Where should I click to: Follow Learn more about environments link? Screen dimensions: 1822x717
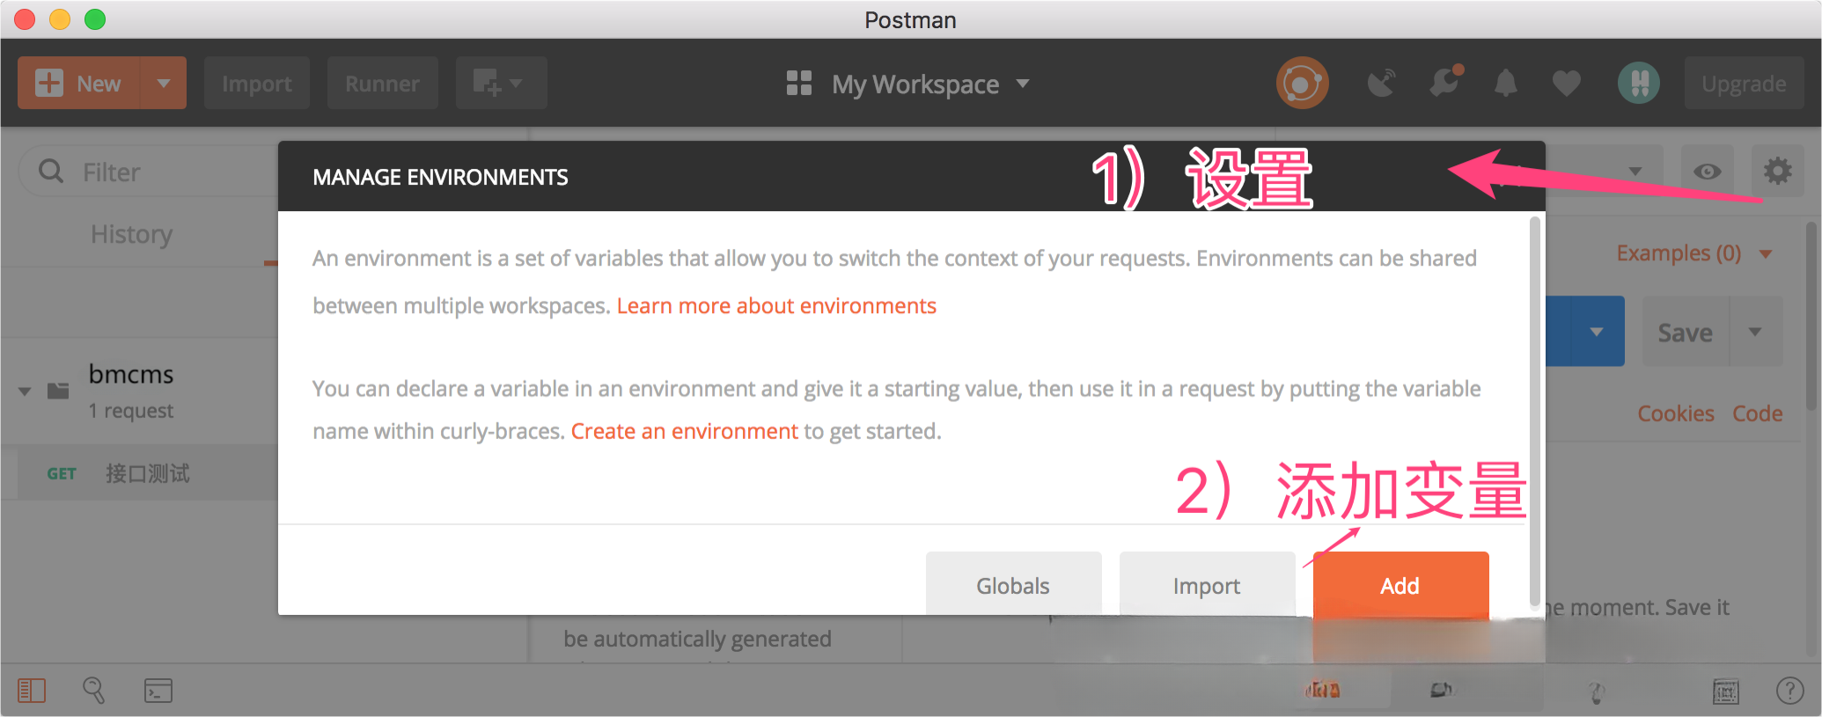[x=776, y=305]
